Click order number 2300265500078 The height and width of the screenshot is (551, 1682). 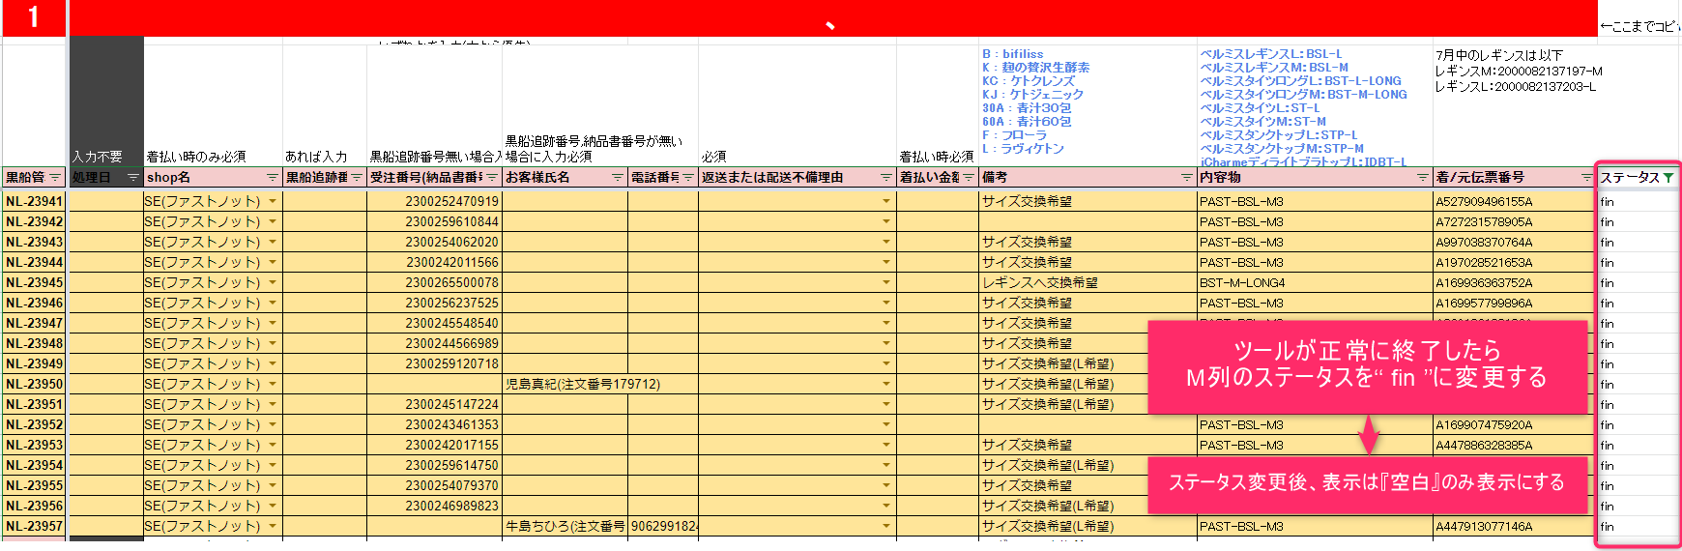point(451,282)
